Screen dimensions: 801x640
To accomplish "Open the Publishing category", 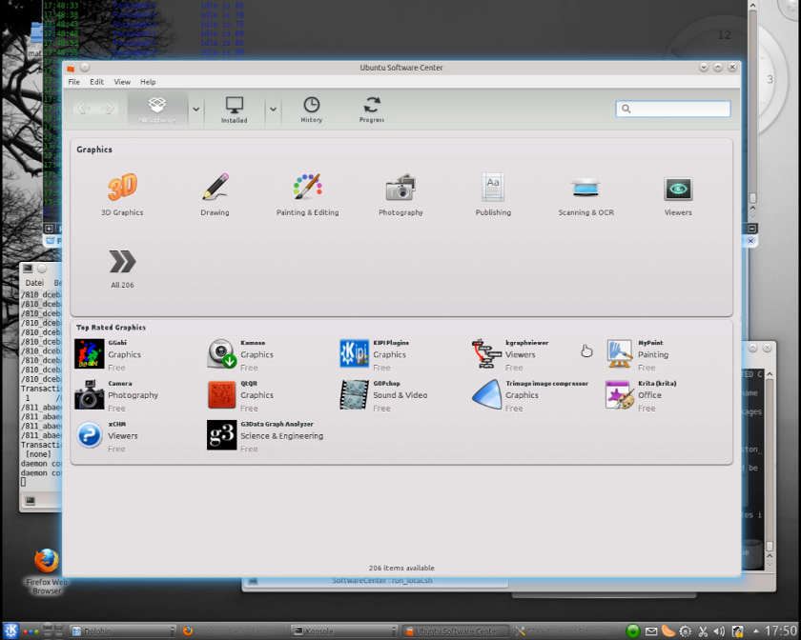I will pos(493,194).
